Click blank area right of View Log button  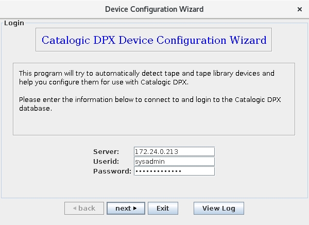pos(273,209)
